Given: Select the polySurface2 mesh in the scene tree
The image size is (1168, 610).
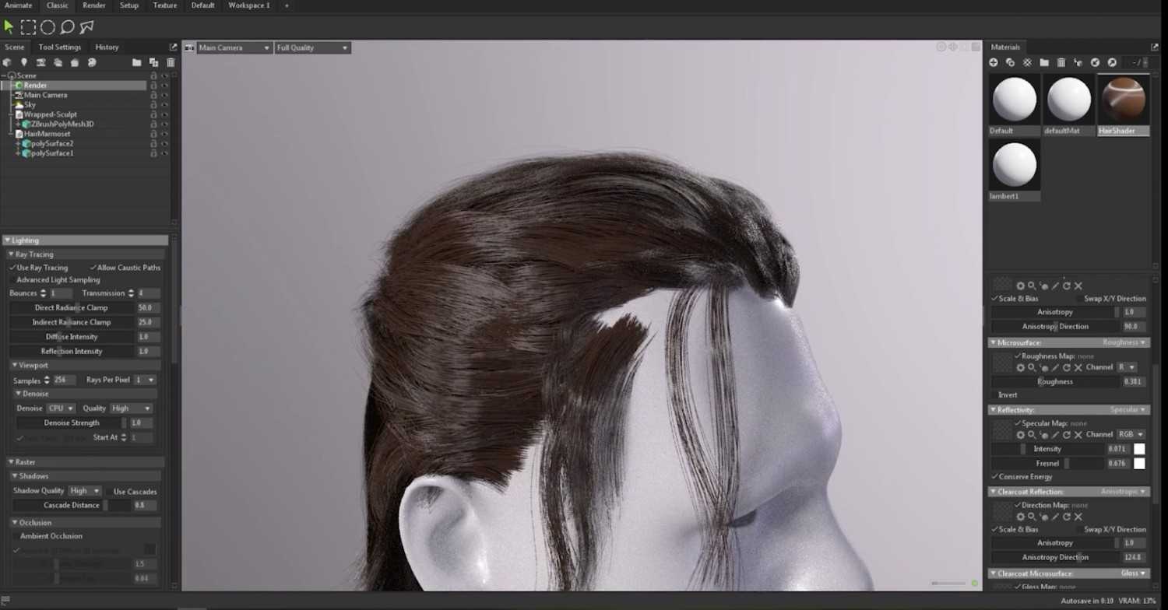Looking at the screenshot, I should pos(53,144).
